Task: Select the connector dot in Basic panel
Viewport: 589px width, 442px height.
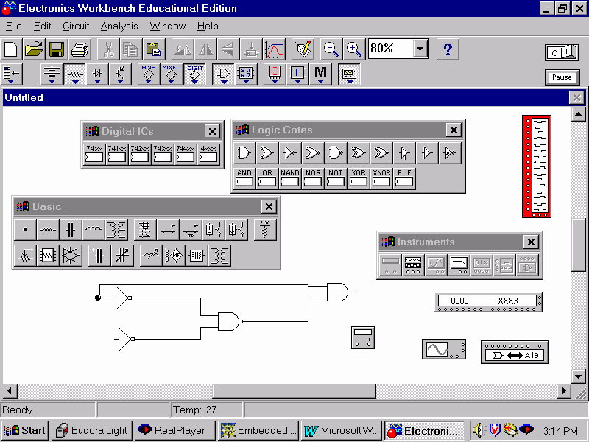Action: tap(25, 230)
